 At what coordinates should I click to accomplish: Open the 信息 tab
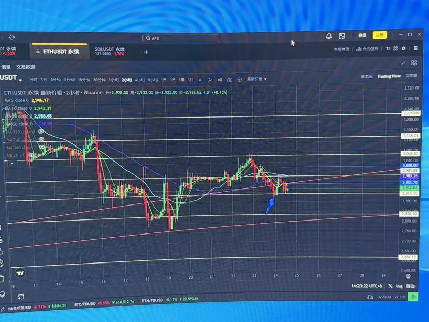pyautogui.click(x=6, y=67)
